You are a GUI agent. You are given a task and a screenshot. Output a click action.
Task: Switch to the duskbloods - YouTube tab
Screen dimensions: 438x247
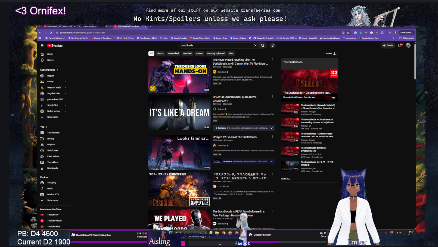click(x=130, y=27)
